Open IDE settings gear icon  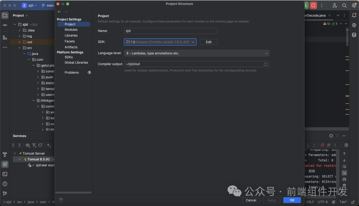(x=354, y=6)
